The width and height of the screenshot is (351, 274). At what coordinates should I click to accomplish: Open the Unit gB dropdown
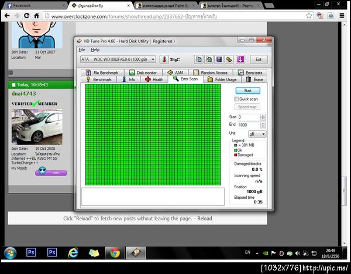tap(257, 134)
